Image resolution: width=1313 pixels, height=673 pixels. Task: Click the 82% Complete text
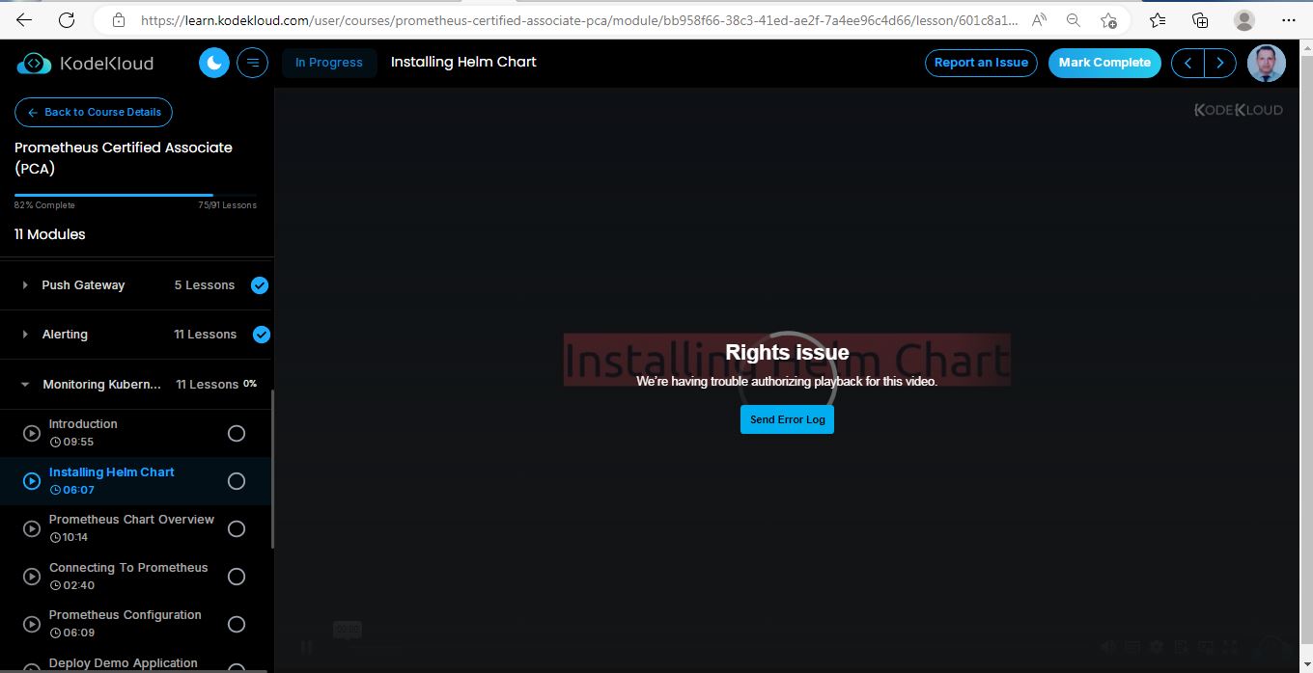pos(44,205)
